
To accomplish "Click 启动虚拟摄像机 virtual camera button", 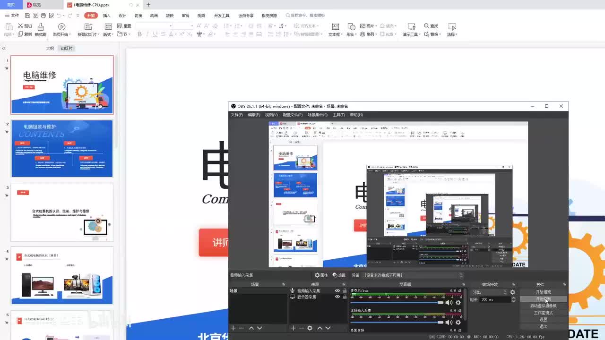I will [543, 306].
